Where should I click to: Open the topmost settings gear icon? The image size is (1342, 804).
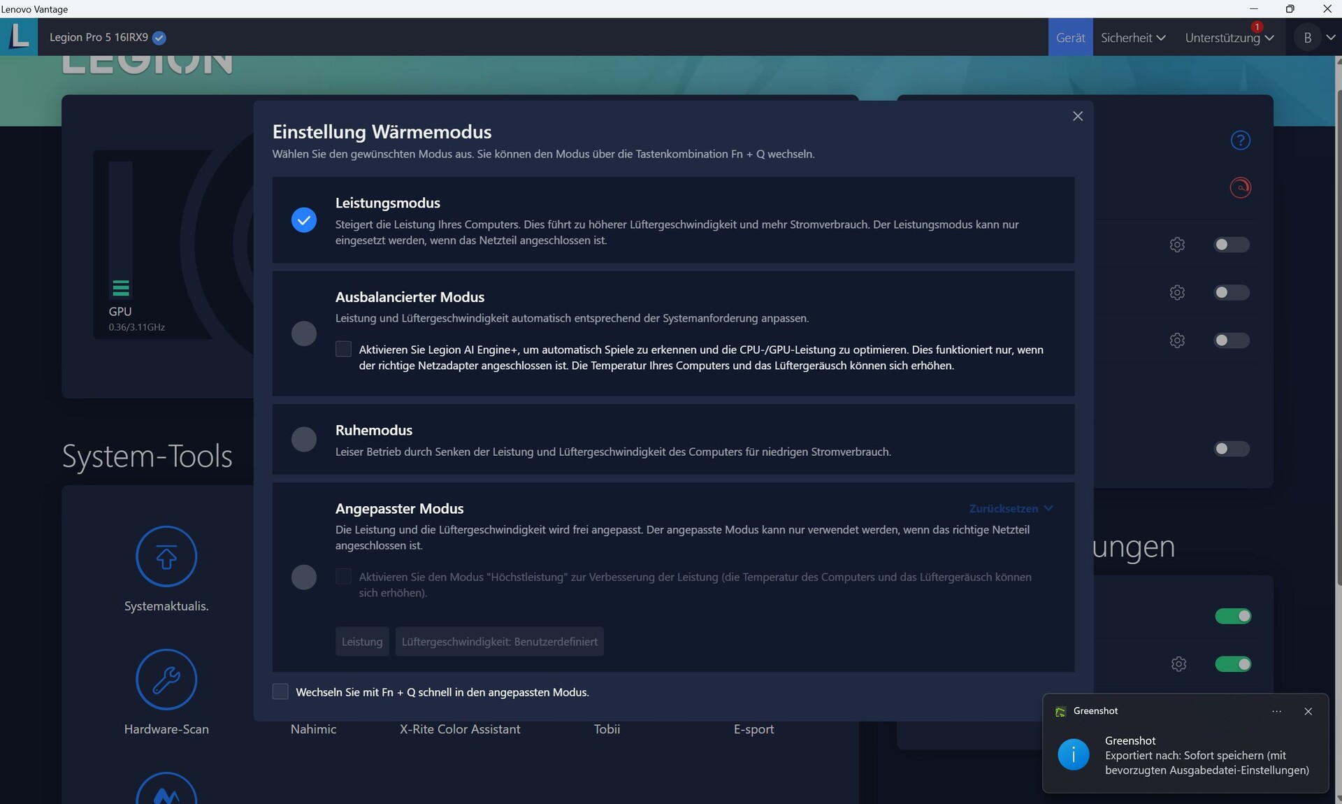(x=1177, y=245)
